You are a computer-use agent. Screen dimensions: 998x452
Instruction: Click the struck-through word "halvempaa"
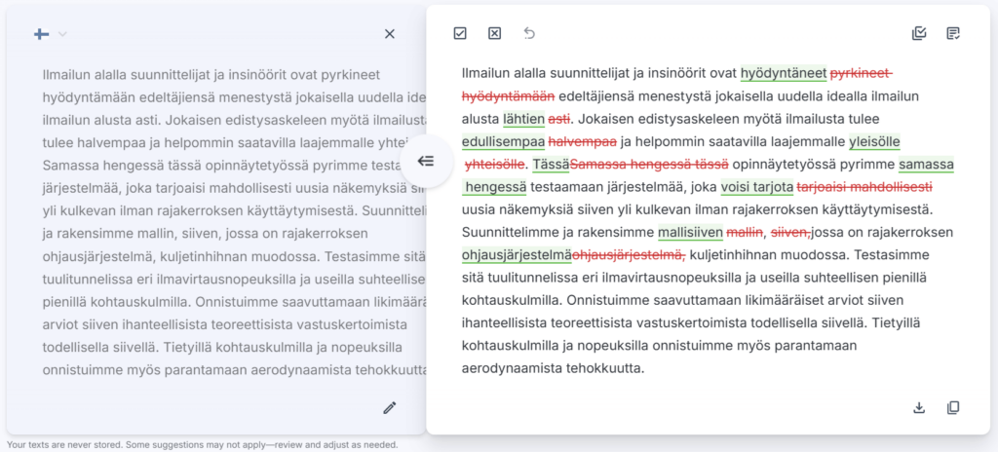582,141
